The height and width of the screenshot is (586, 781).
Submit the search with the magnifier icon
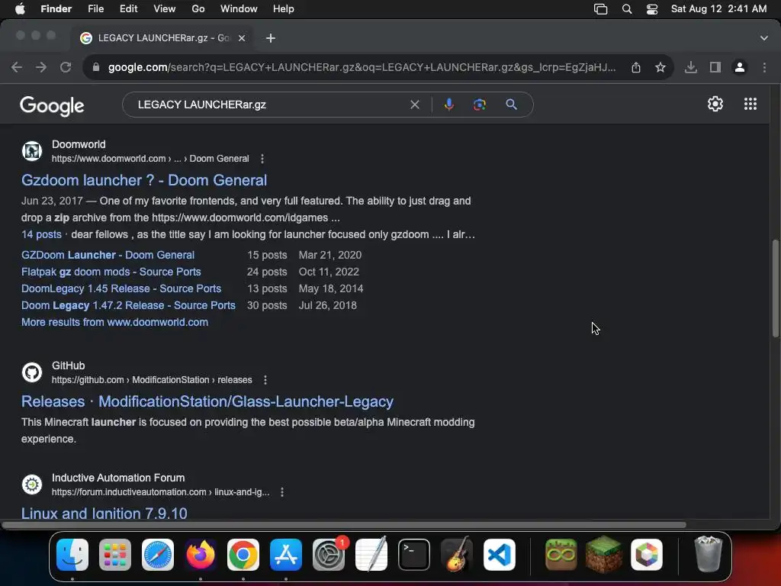[511, 105]
